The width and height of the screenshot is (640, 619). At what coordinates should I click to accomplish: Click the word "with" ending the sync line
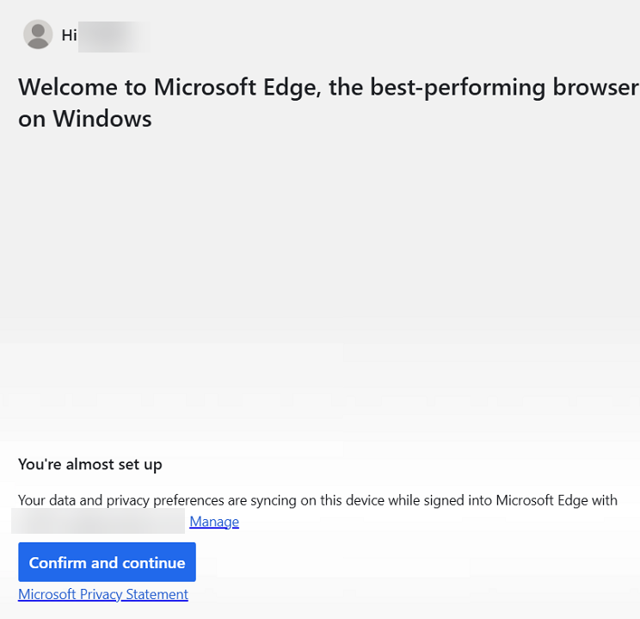pyautogui.click(x=604, y=500)
